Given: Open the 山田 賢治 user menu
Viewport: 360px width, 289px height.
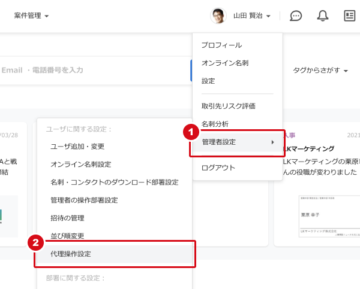Looking at the screenshot, I should (252, 16).
